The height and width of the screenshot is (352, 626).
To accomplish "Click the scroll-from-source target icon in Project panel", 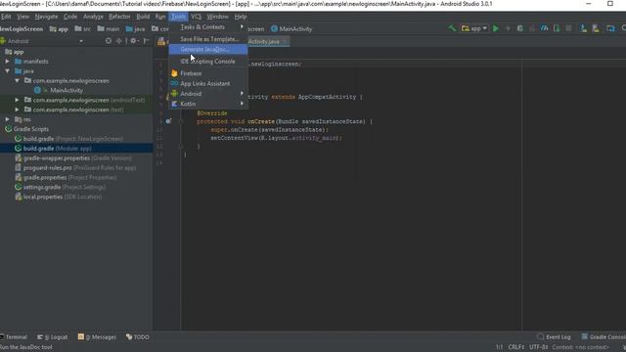I will [109, 41].
